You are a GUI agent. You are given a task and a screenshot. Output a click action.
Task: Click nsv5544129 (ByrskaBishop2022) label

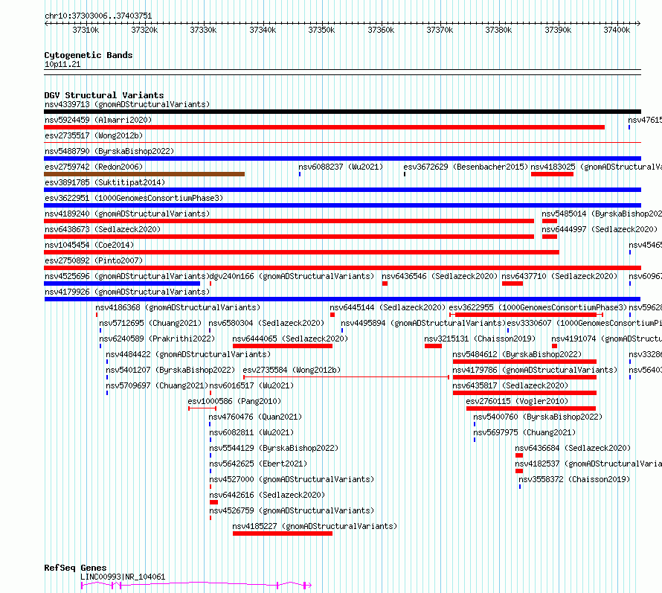[274, 448]
